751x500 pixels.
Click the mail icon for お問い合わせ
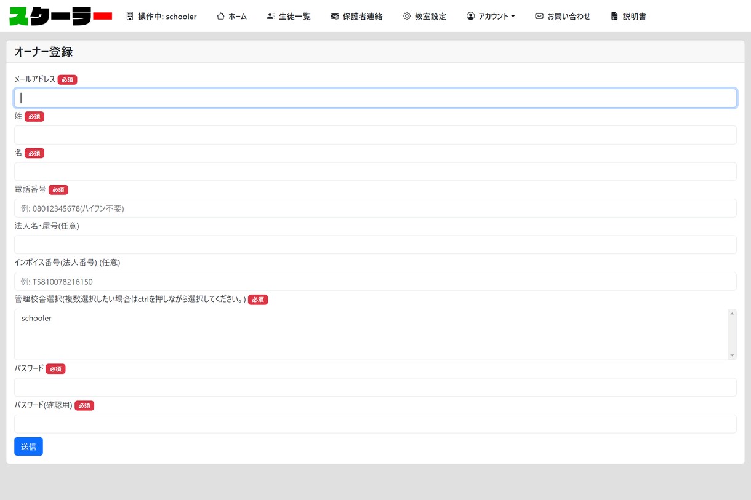coord(539,16)
